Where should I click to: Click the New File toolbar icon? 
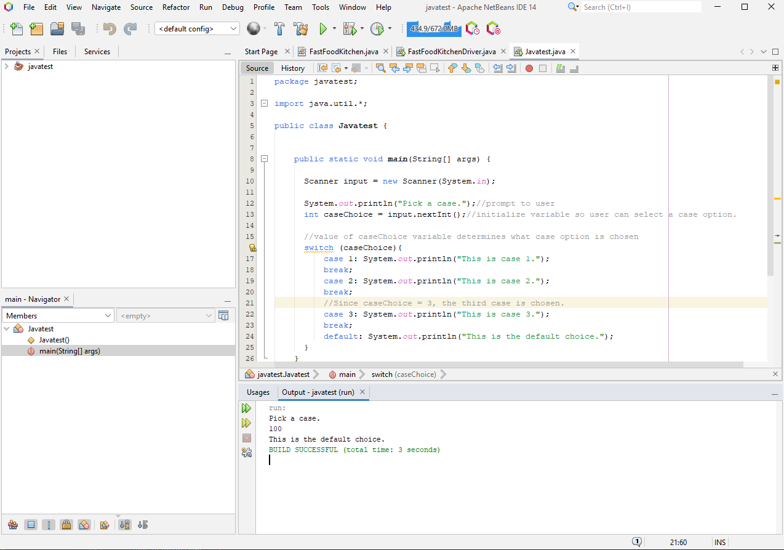point(17,28)
